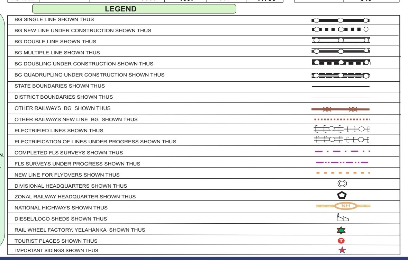Screen dimensions: 408x260
Task: Select 'OTHER RAILWAYS BG SHOWN THUS' text
Action: 62,108
